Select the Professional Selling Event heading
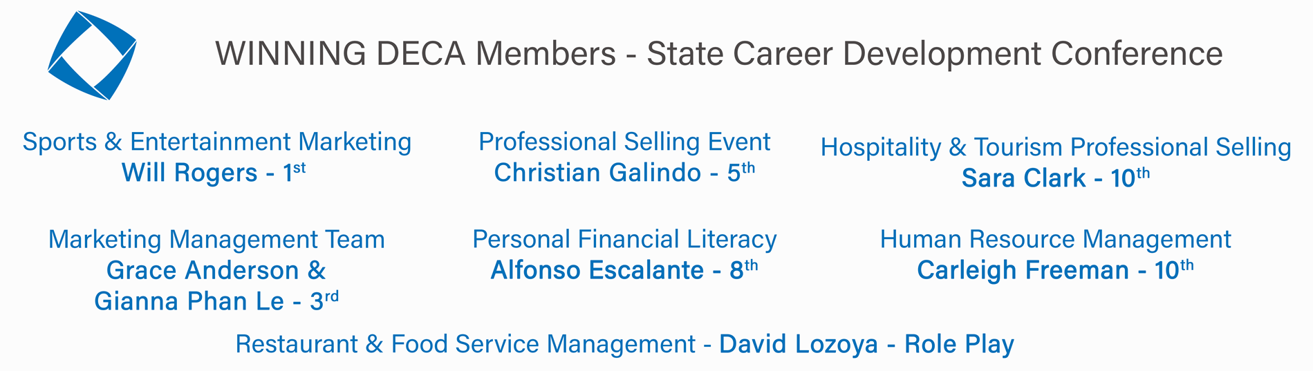The image size is (1313, 371). [x=624, y=142]
